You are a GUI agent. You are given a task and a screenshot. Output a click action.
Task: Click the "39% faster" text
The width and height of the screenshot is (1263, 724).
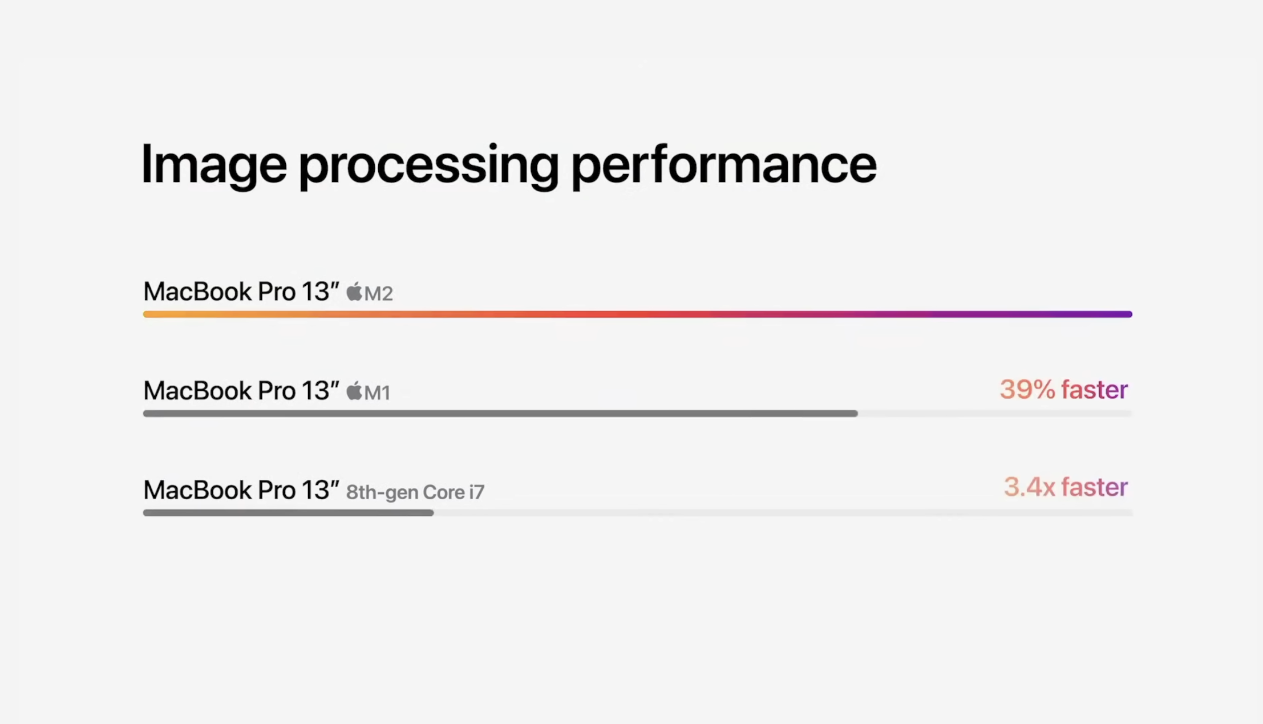click(x=1063, y=390)
